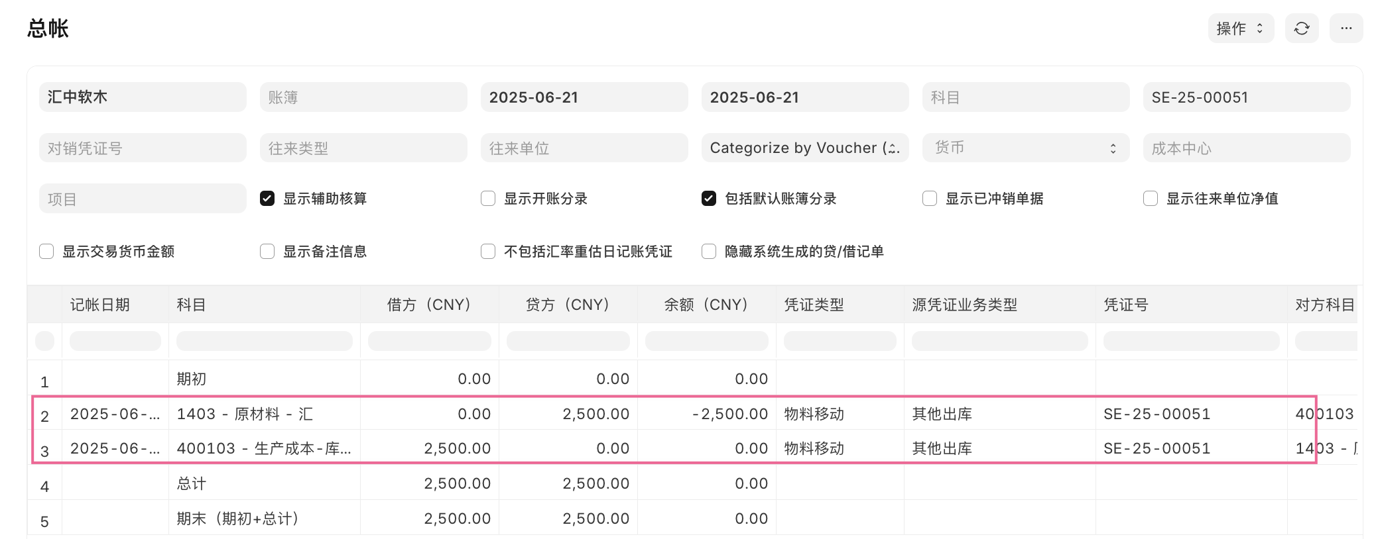Click the company field 汇中软木
Viewport: 1378px width, 539px height.
coord(143,97)
